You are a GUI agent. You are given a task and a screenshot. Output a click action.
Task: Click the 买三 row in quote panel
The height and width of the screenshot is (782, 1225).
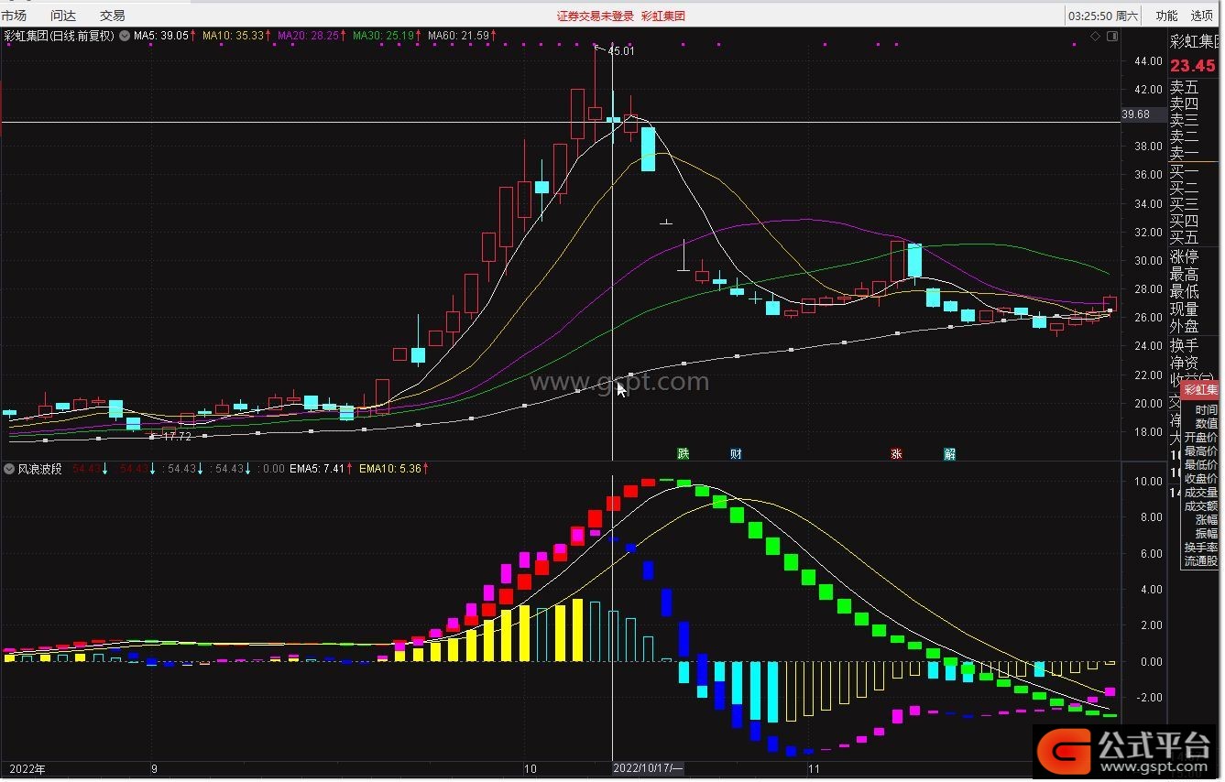pos(1184,205)
